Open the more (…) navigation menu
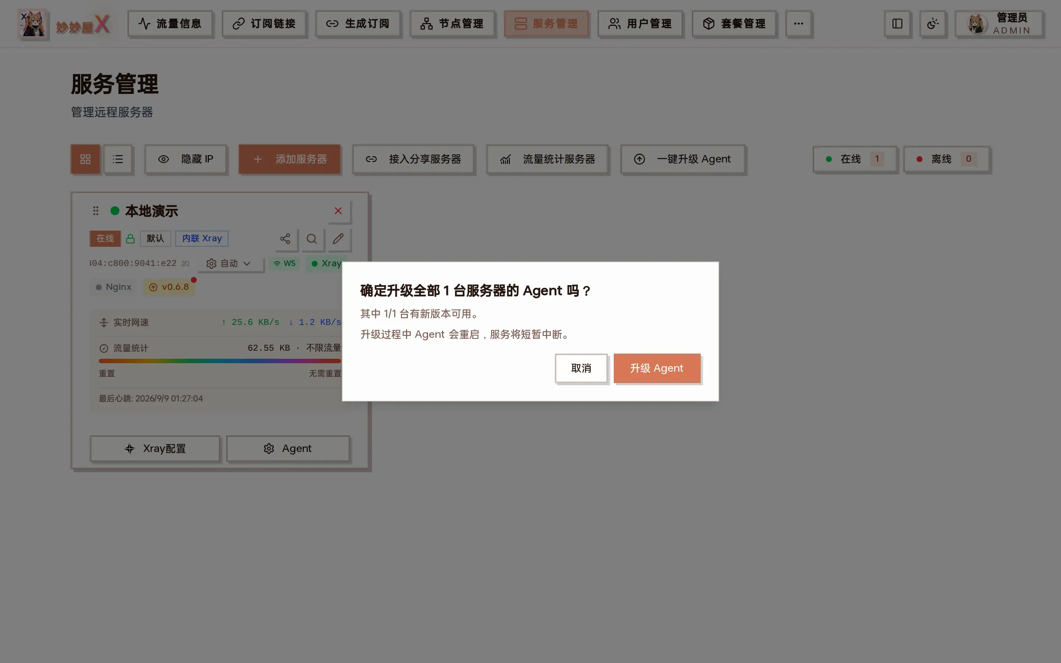Image resolution: width=1061 pixels, height=663 pixels. point(798,24)
